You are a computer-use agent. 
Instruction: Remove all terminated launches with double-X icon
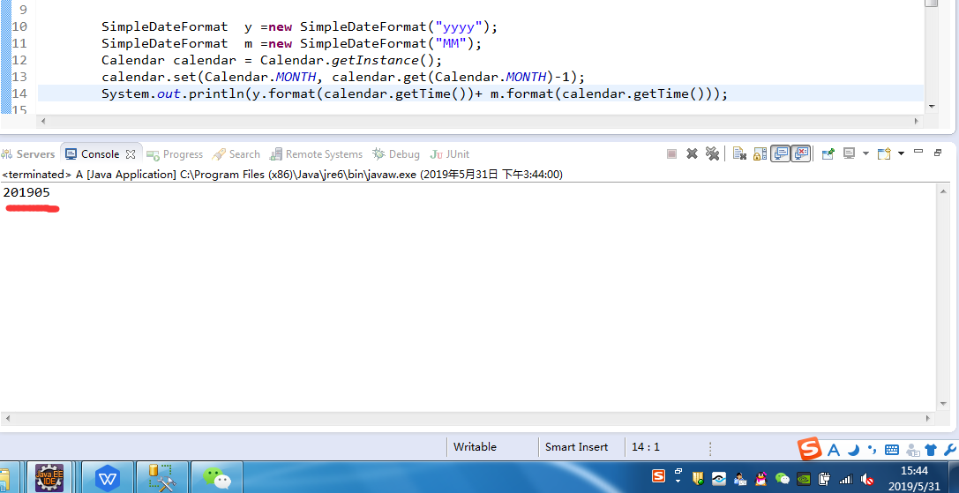point(711,154)
